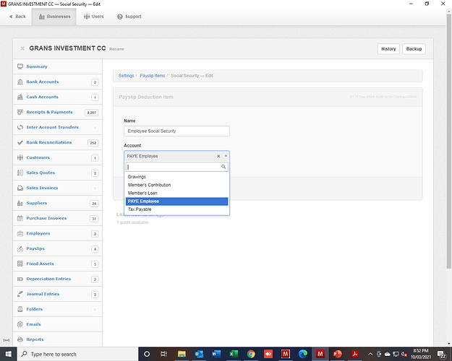Switch to the Businesses tab
452x361 pixels.
(54, 17)
